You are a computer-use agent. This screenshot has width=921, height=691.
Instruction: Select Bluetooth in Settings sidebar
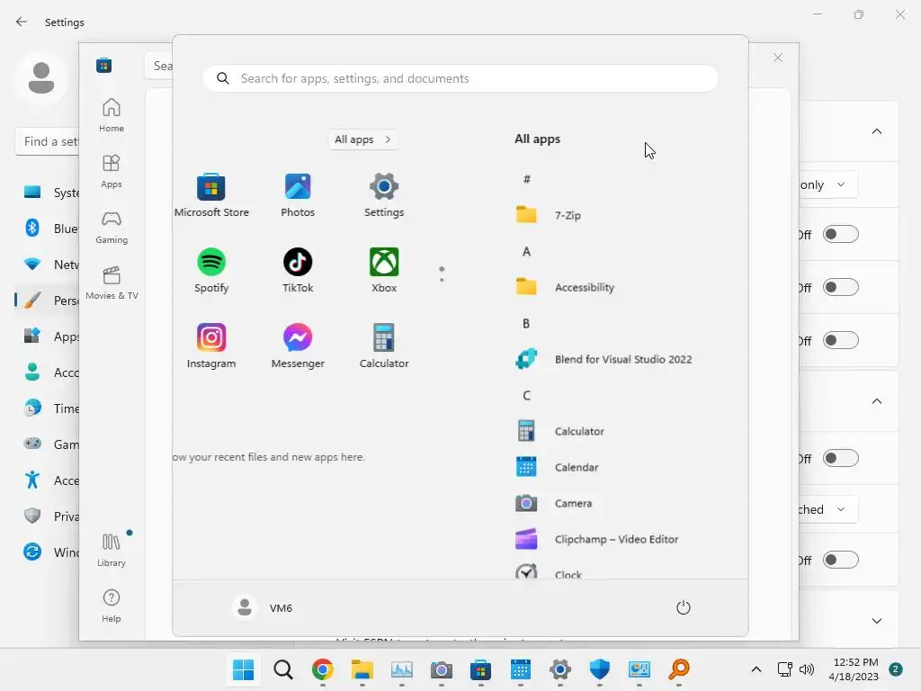point(47,229)
